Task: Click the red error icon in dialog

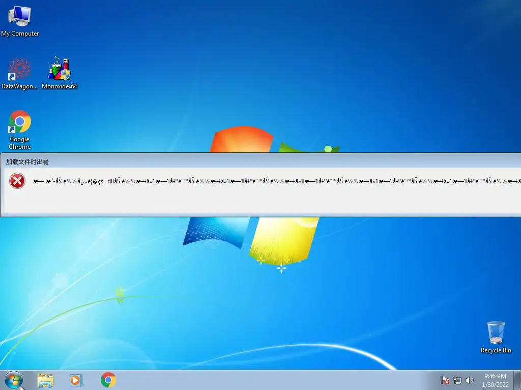Action: 17,181
